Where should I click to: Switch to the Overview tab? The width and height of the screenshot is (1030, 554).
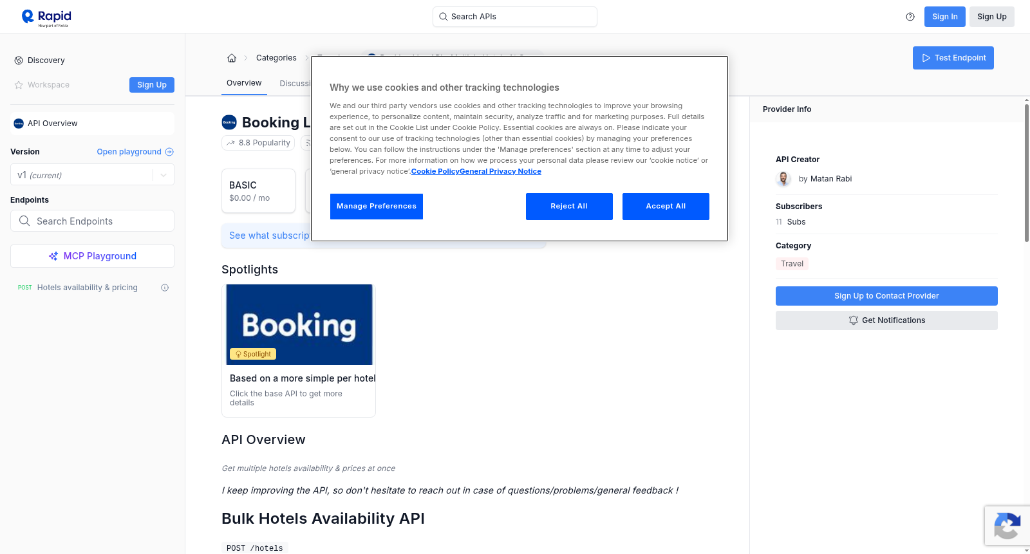click(x=244, y=83)
